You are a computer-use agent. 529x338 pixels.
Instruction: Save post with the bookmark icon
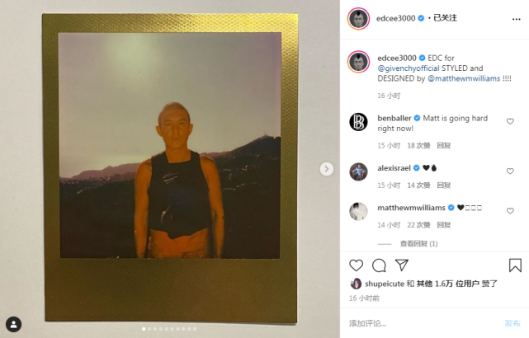515,265
